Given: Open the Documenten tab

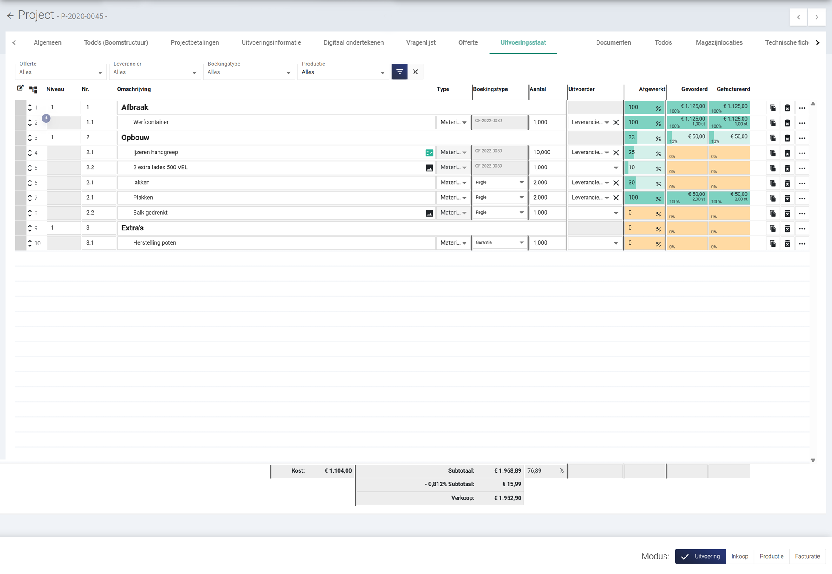Looking at the screenshot, I should point(613,42).
